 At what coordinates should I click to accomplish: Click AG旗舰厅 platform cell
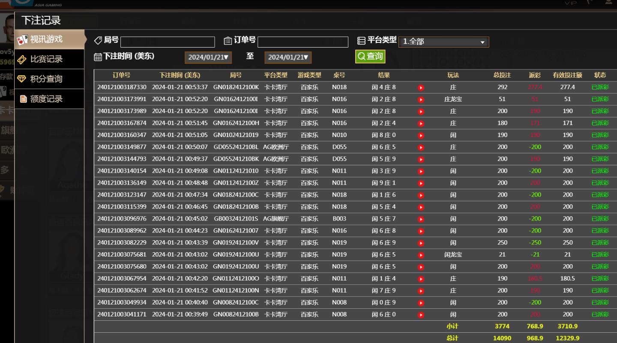coord(276,219)
